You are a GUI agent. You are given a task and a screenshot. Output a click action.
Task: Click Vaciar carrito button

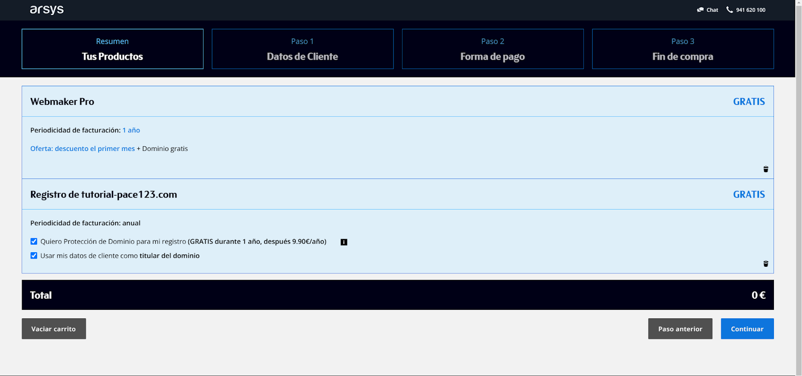tap(54, 329)
